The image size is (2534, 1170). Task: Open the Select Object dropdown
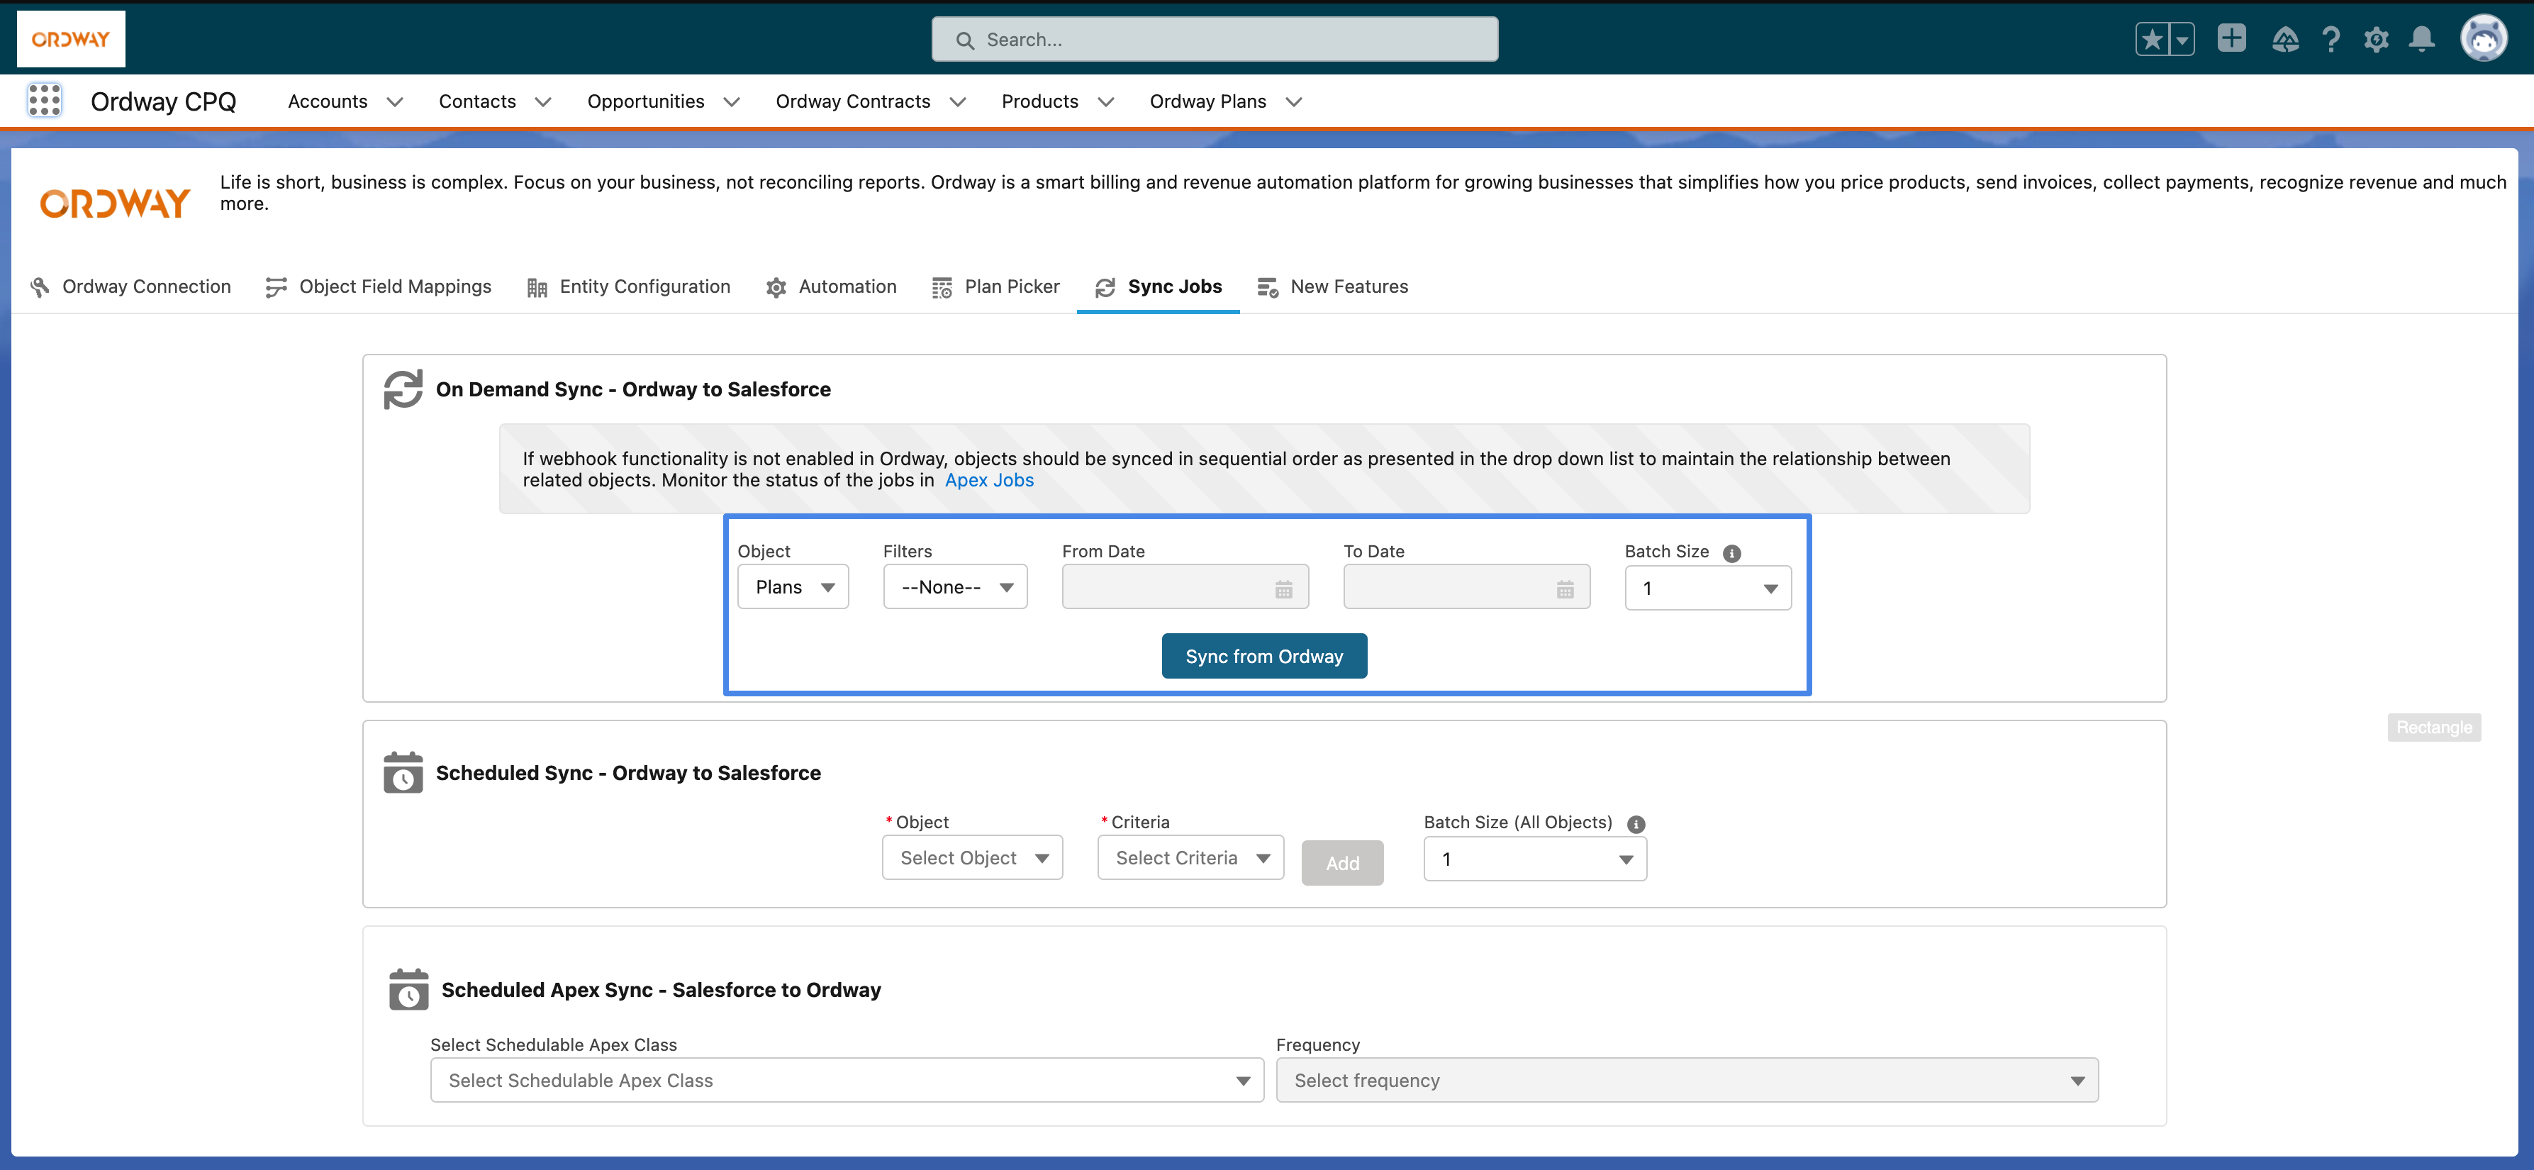coord(972,857)
